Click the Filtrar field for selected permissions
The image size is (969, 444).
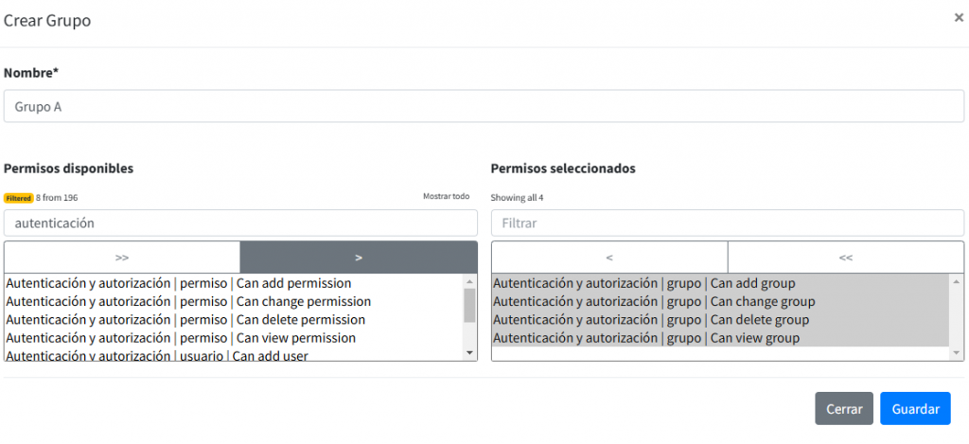(x=727, y=223)
